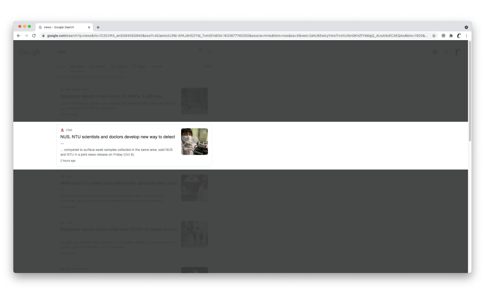Image resolution: width=485 pixels, height=303 pixels.
Task: Open a new tab with the plus button
Action: pyautogui.click(x=98, y=27)
